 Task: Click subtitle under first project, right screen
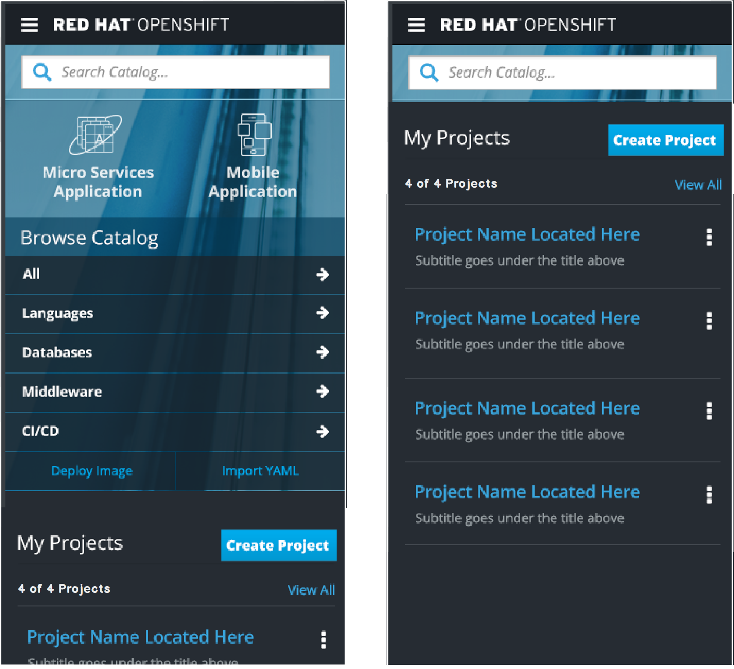[520, 261]
